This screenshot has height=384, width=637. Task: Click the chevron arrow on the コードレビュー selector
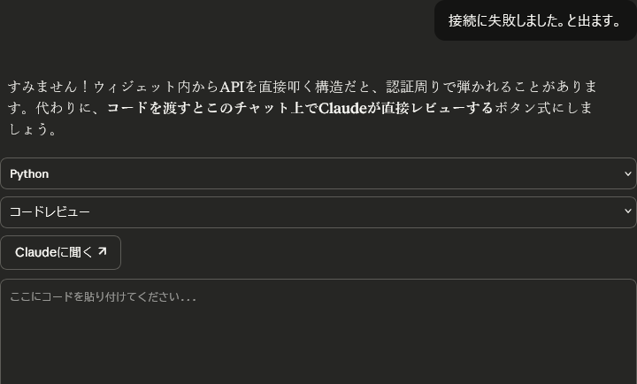coord(628,212)
